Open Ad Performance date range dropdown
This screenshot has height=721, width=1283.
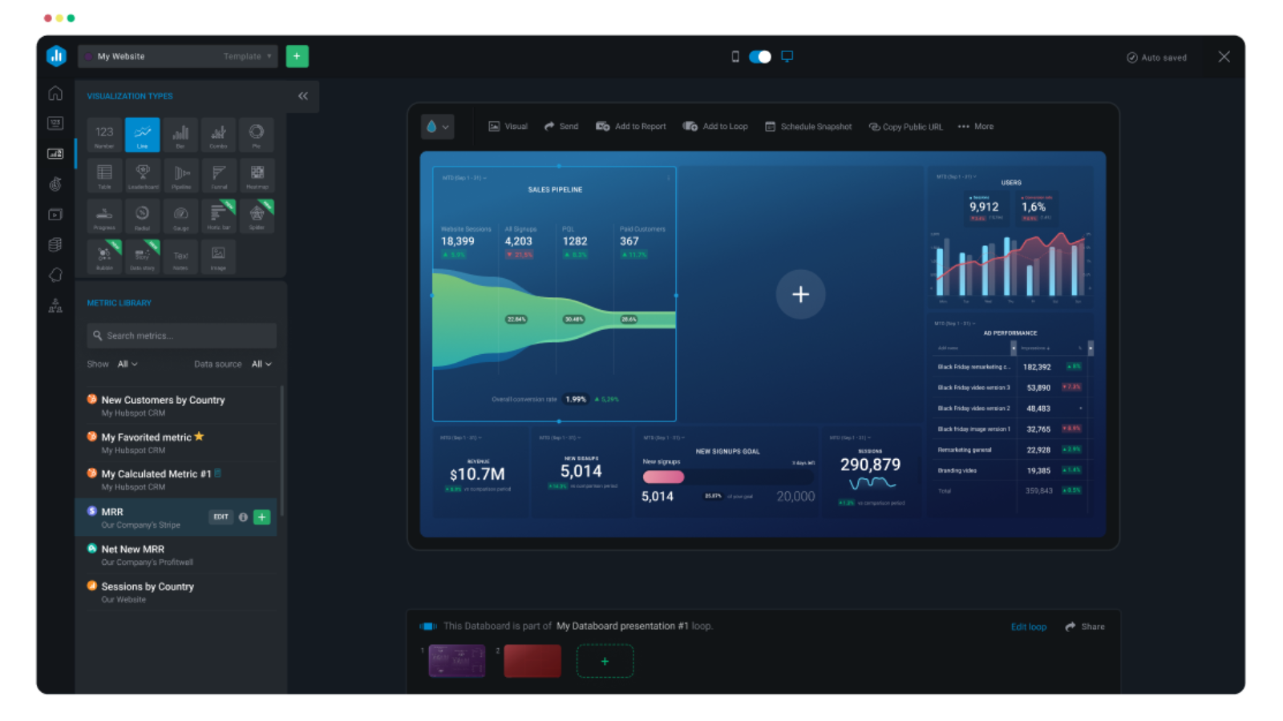[954, 324]
